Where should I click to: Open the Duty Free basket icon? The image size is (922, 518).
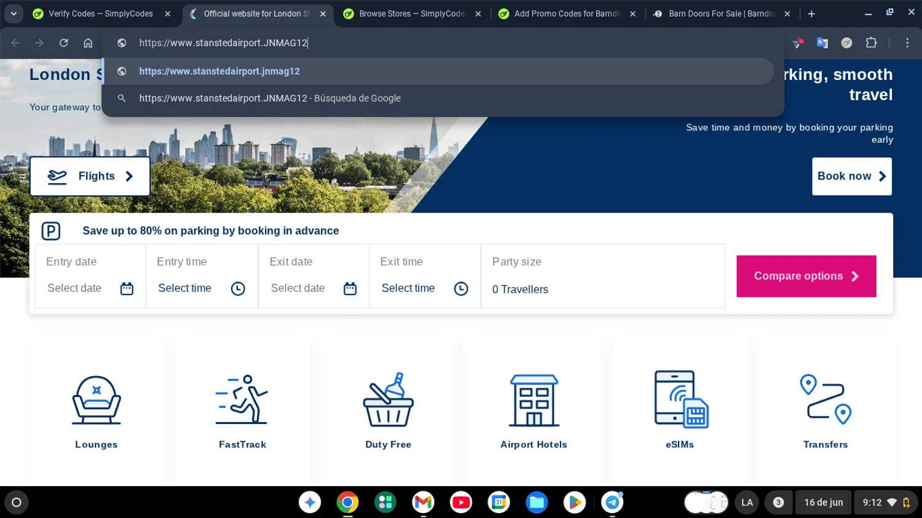coord(388,399)
